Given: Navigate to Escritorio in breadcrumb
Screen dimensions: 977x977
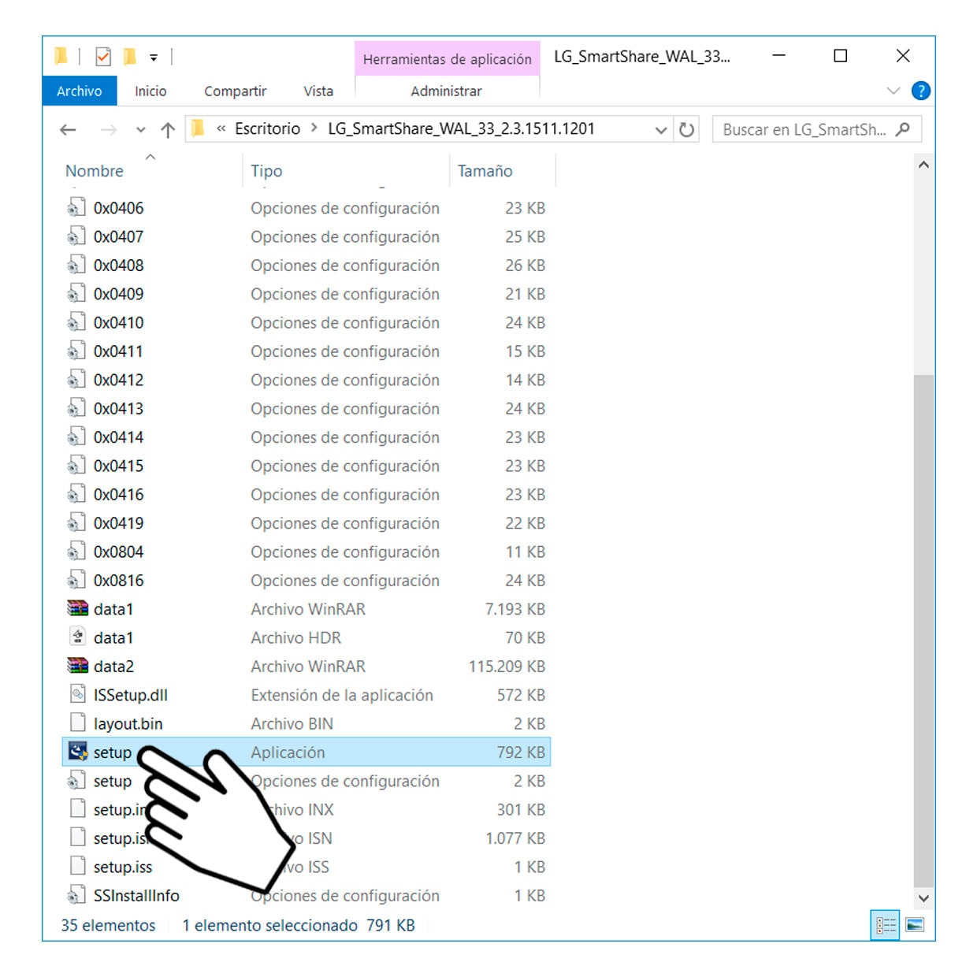Looking at the screenshot, I should [267, 128].
